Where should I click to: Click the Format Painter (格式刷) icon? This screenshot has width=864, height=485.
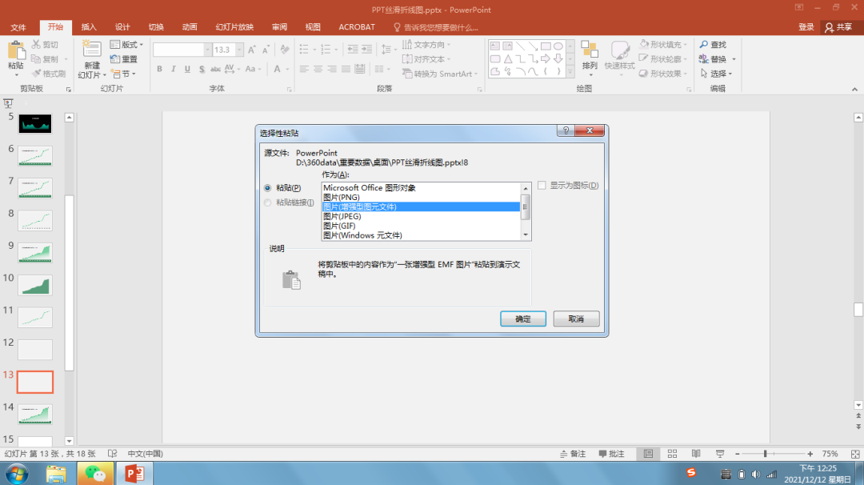coord(36,74)
